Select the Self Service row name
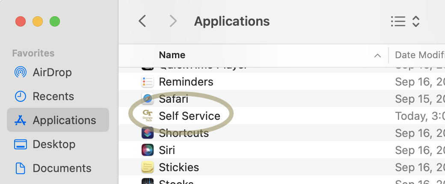This screenshot has height=184, width=445. [190, 116]
